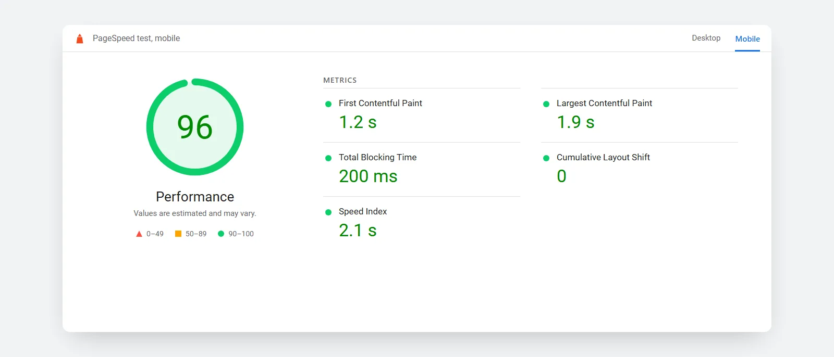Click the Speed Index green dot
The width and height of the screenshot is (834, 357).
click(x=328, y=212)
